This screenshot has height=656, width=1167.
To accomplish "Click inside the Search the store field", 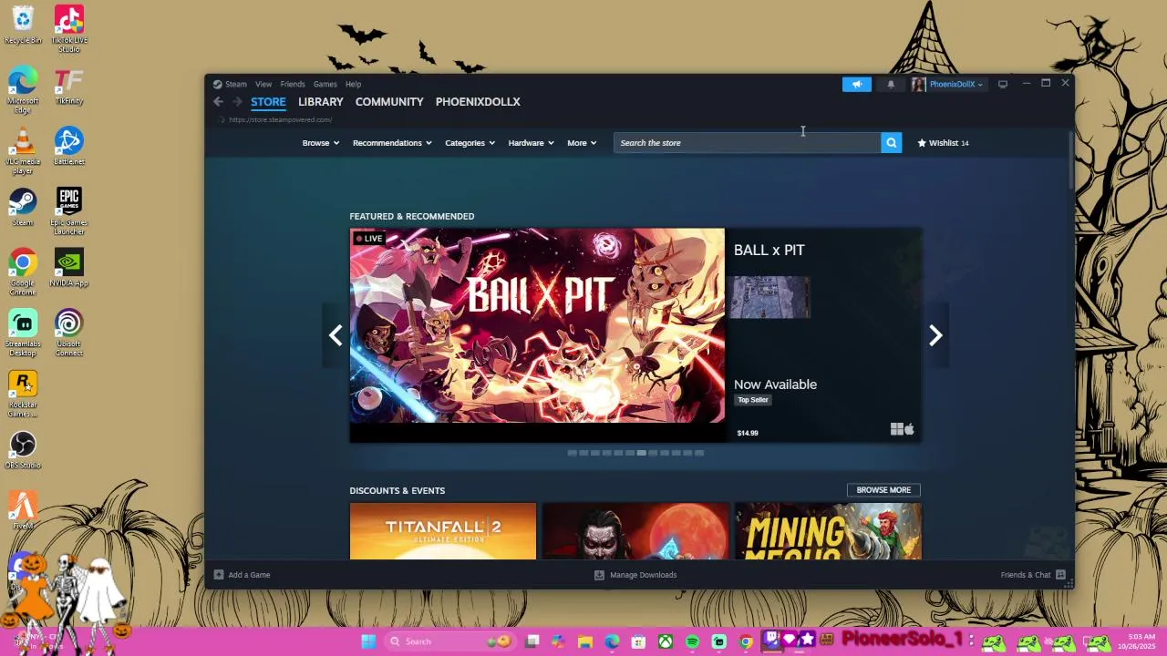I will click(748, 143).
